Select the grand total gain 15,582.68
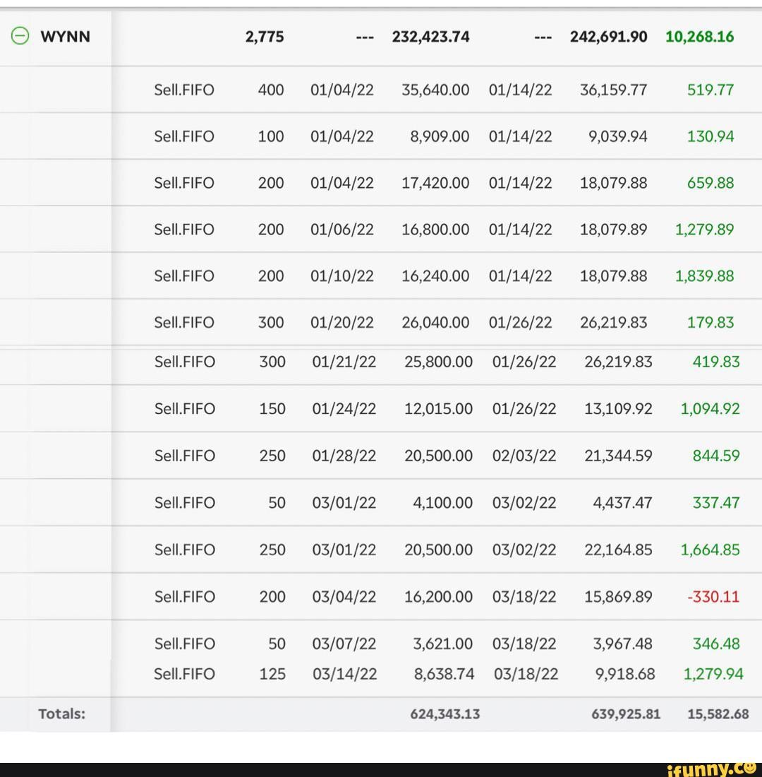The height and width of the screenshot is (777, 762). [x=718, y=713]
